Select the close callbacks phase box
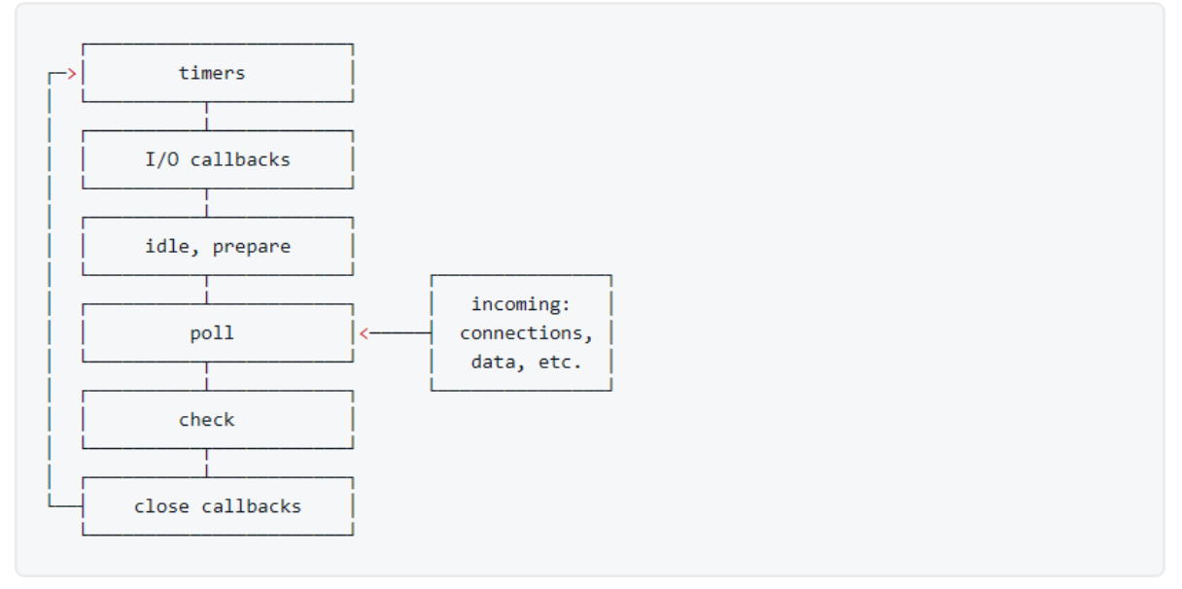The image size is (1182, 589). tap(218, 506)
